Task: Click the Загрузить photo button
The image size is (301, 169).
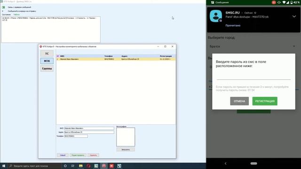Action: tap(126, 149)
